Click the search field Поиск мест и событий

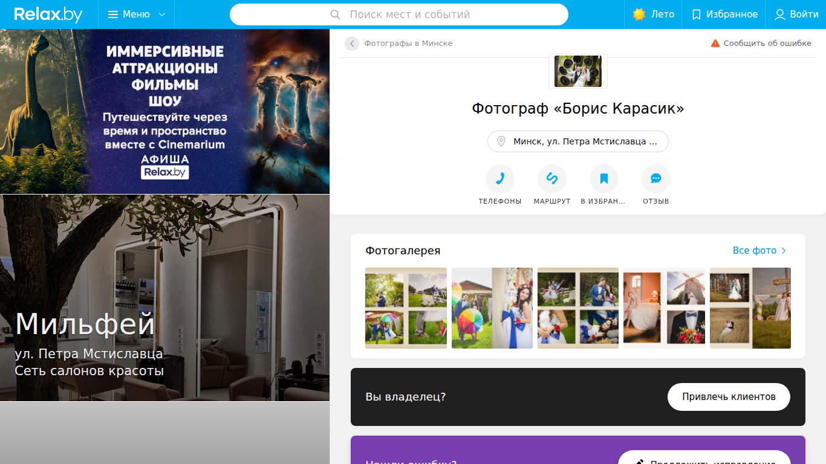tap(399, 14)
